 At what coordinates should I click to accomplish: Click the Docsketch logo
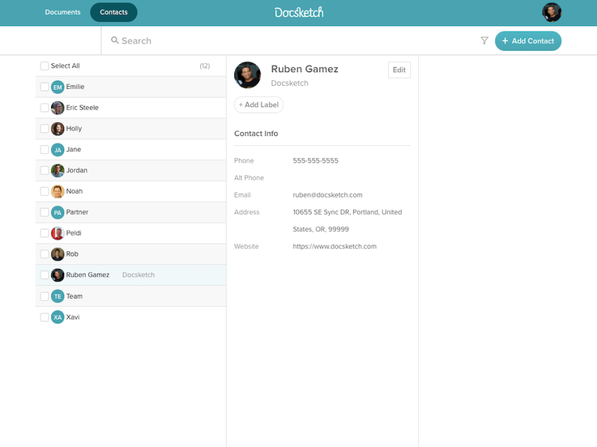299,12
